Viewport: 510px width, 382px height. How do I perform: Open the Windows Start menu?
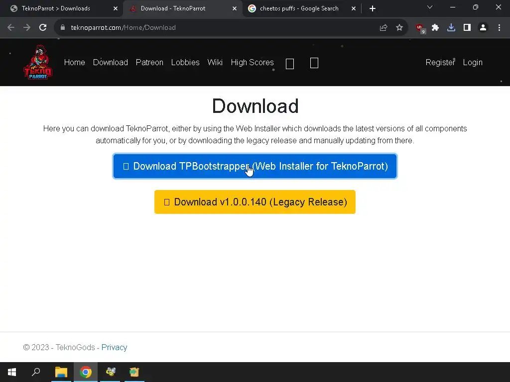pyautogui.click(x=12, y=372)
